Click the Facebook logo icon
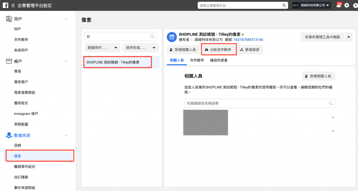Screen dimensions: 358x191 (6, 5)
